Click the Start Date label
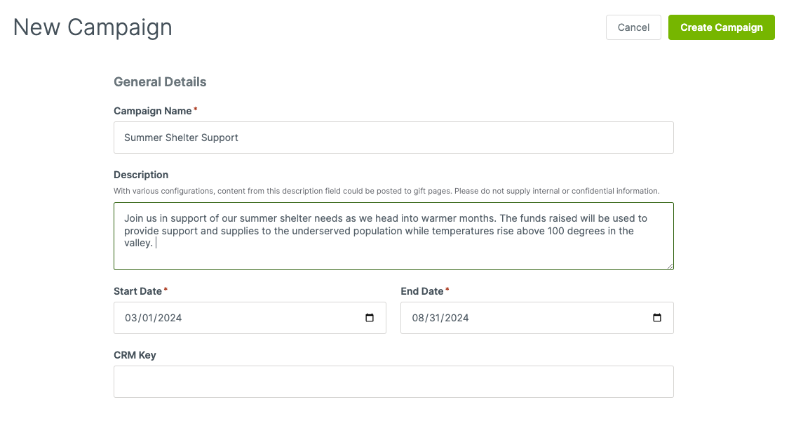This screenshot has height=421, width=796. pos(137,291)
